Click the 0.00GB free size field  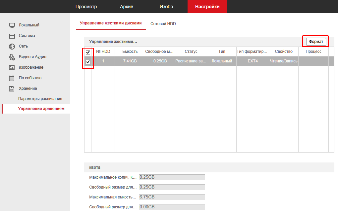coord(172,207)
